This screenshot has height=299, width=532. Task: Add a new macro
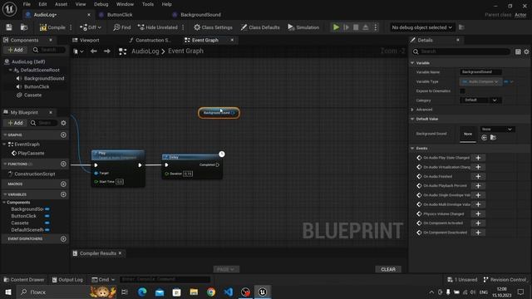coord(63,184)
